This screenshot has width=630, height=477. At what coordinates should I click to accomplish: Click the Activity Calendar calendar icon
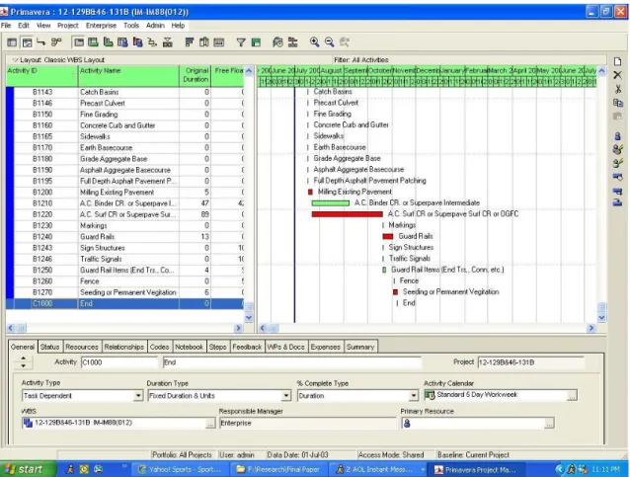(430, 395)
